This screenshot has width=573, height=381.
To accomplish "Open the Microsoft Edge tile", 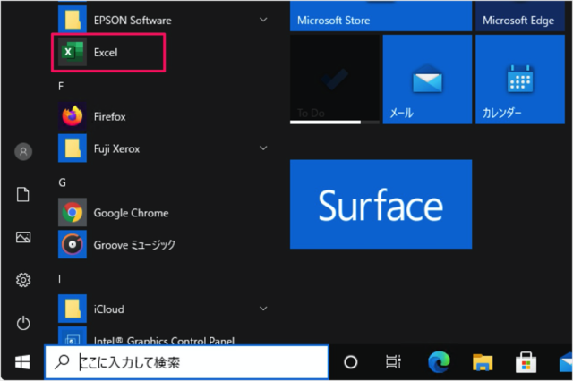I will (520, 16).
